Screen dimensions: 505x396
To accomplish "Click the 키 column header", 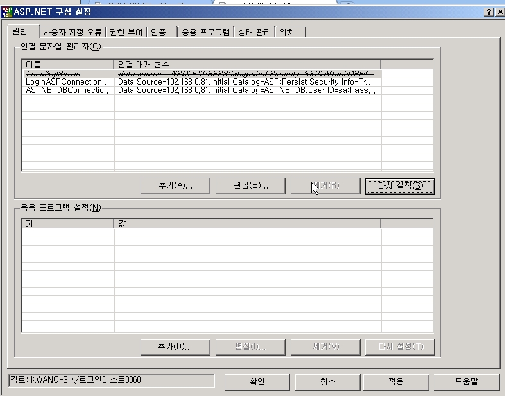I will (x=67, y=223).
